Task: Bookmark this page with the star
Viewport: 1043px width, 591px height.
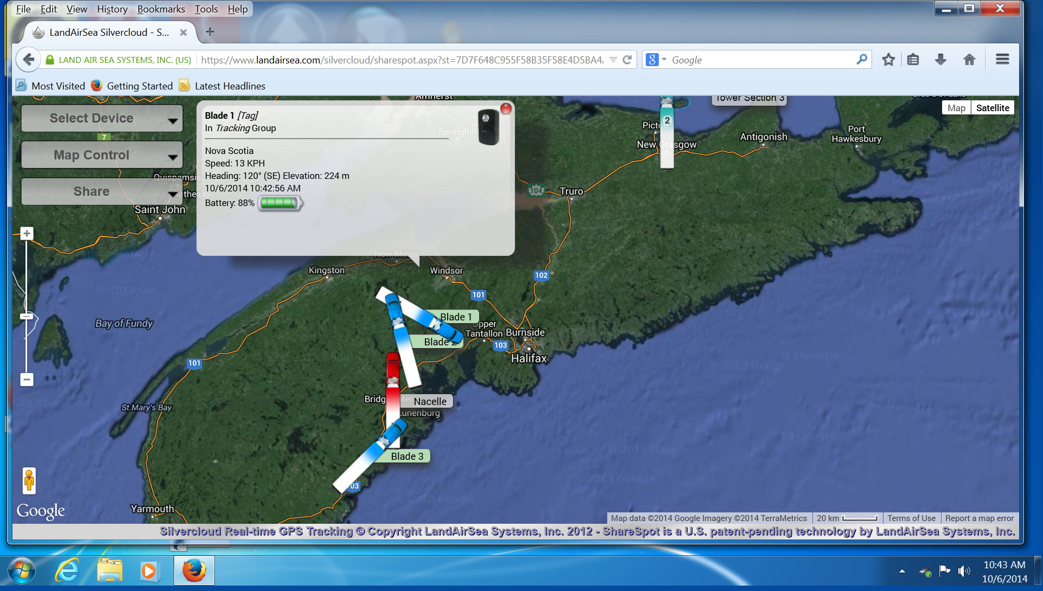Action: pyautogui.click(x=888, y=60)
